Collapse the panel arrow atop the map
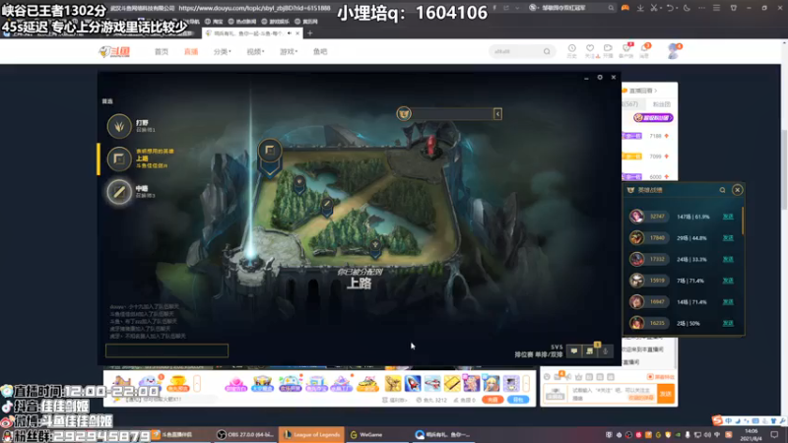The height and width of the screenshot is (443, 788). 497,114
